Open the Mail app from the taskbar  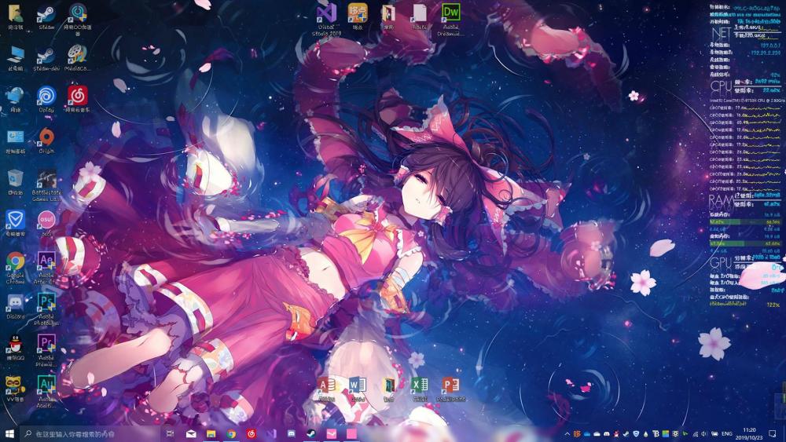tap(191, 433)
